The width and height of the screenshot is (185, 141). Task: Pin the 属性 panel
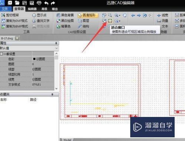tap(56, 43)
